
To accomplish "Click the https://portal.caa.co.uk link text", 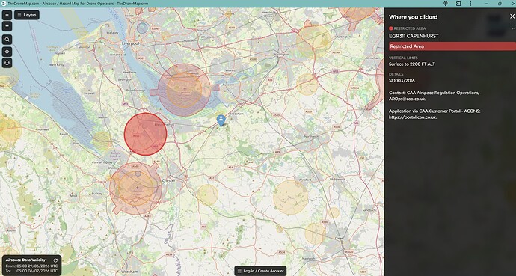I will (413, 117).
